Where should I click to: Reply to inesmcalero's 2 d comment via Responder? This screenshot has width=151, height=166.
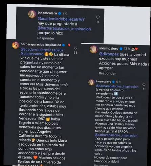pos(46,38)
